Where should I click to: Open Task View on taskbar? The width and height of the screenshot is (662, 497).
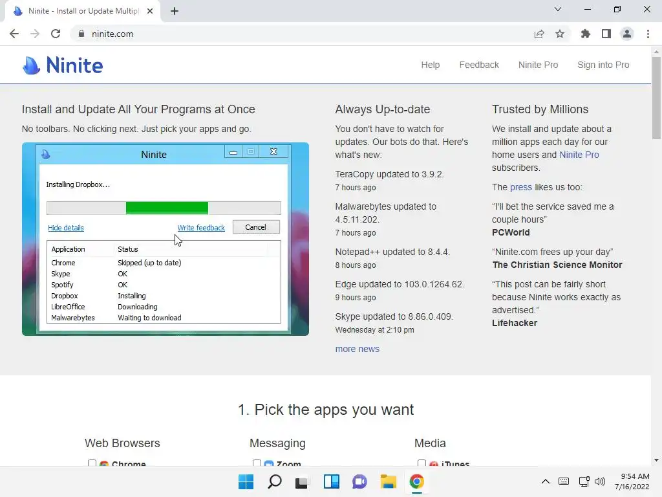point(303,481)
